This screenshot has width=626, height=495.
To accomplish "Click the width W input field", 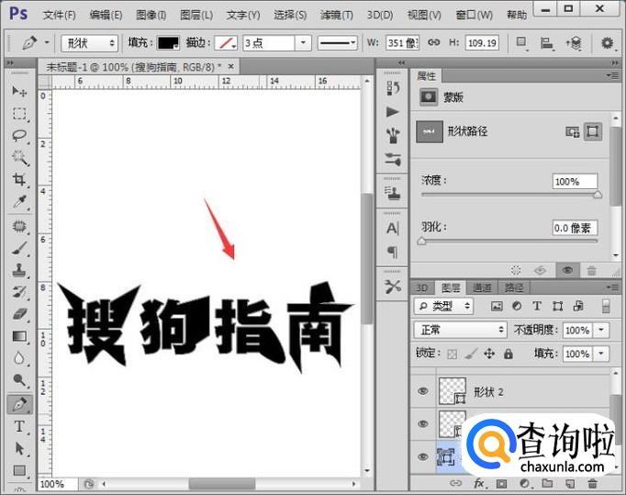I will point(402,43).
